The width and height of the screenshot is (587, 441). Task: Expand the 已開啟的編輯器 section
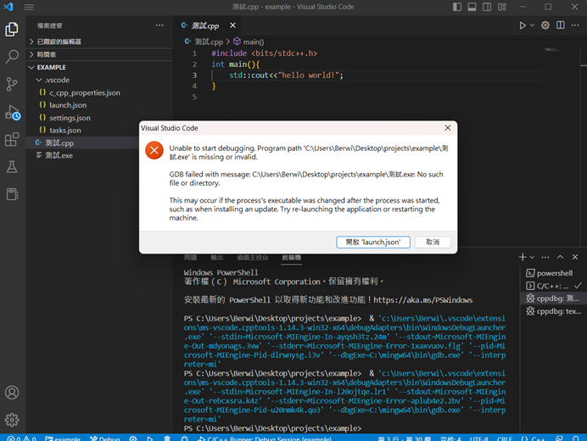click(x=99, y=42)
